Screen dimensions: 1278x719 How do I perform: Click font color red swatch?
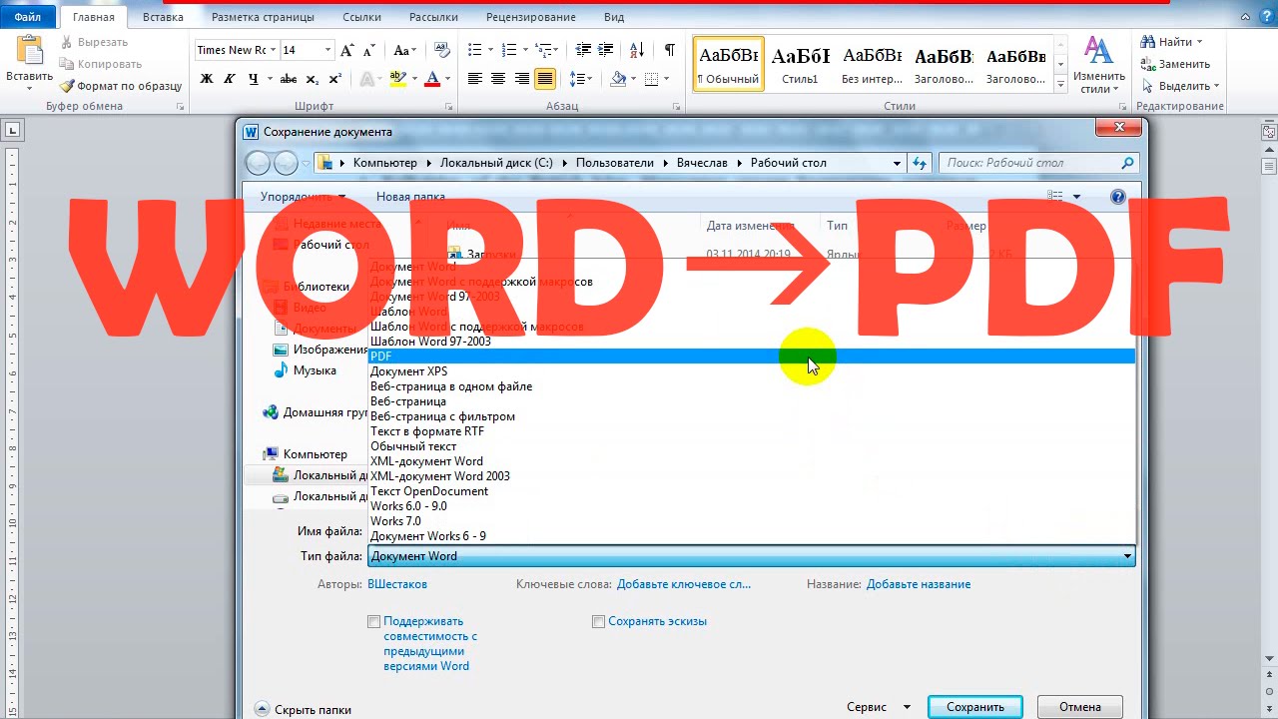coord(432,79)
